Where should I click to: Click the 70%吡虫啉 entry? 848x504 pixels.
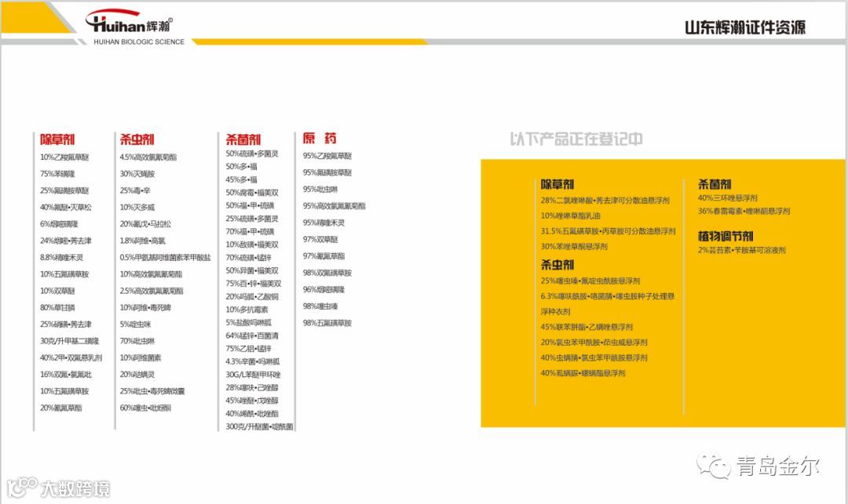click(x=137, y=341)
